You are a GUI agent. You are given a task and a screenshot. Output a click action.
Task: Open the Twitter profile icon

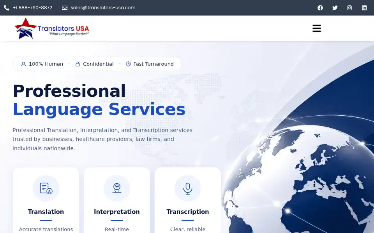coord(335,8)
